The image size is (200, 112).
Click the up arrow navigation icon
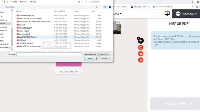tap(4, 2)
